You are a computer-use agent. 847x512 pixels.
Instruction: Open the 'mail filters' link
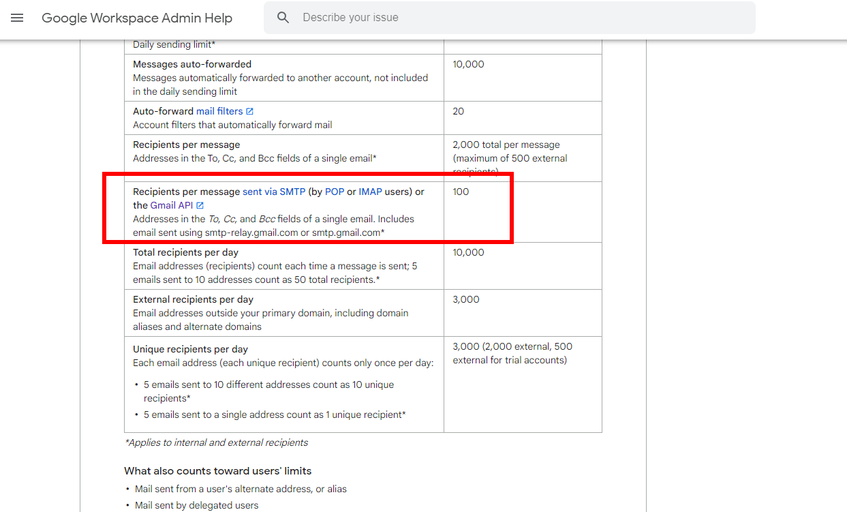[x=219, y=111]
